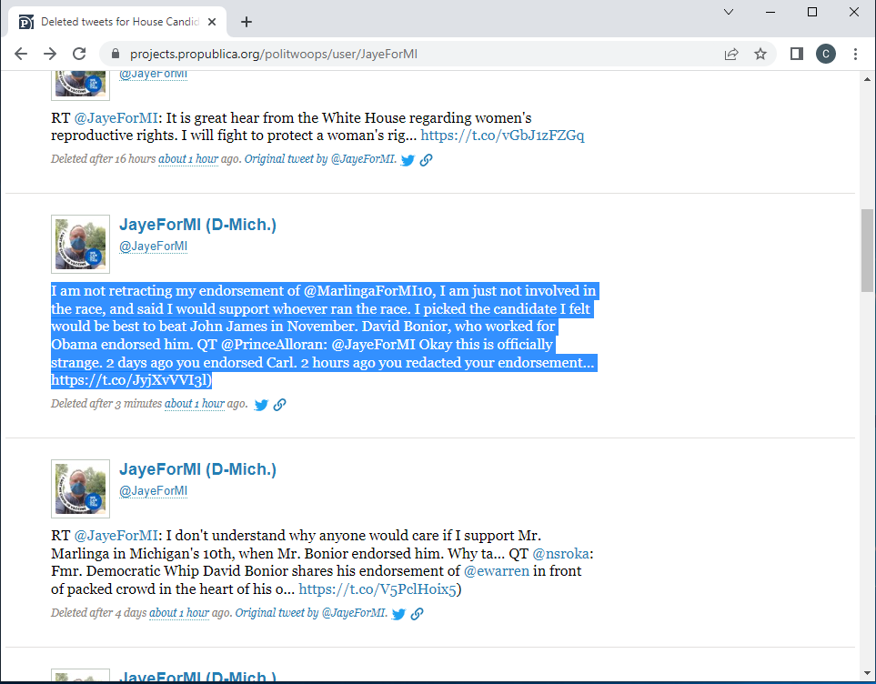Image resolution: width=876 pixels, height=684 pixels.
Task: Click top partially visible @JayeForMI handle
Action: [154, 75]
